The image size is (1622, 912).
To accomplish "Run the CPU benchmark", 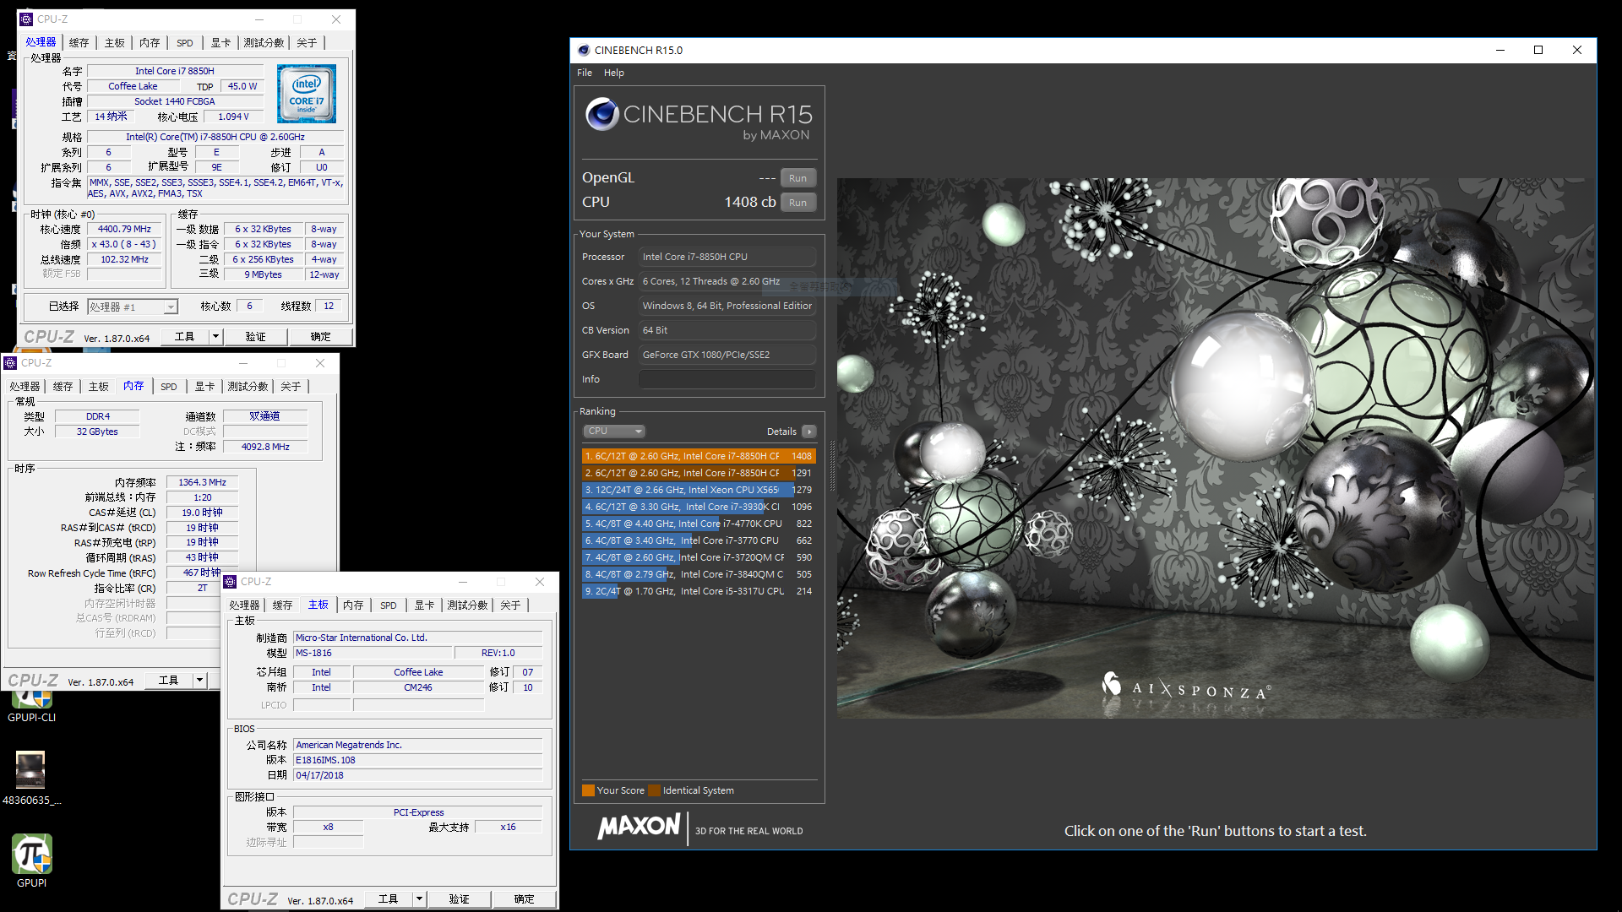I will (797, 203).
